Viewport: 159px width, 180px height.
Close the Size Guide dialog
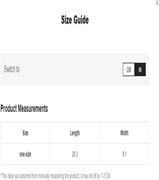pos(157,3)
